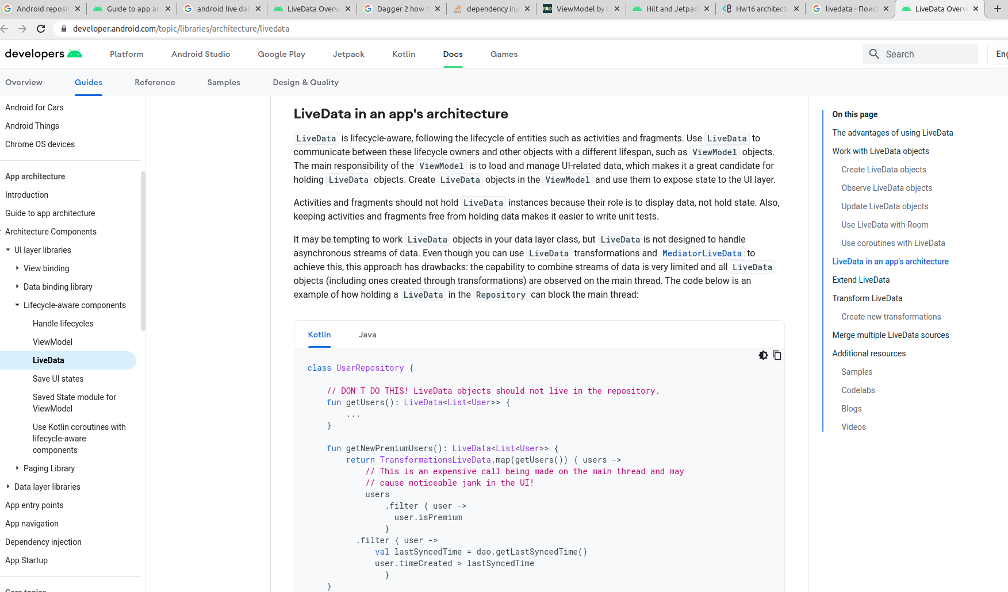
Task: Open App navigation sidebar link
Action: point(32,524)
